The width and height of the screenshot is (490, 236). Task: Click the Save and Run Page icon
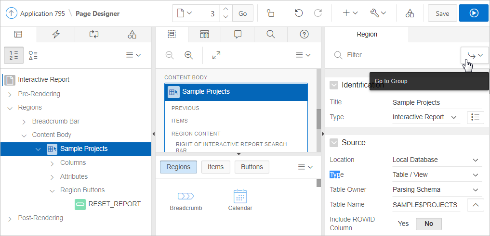[x=474, y=13]
